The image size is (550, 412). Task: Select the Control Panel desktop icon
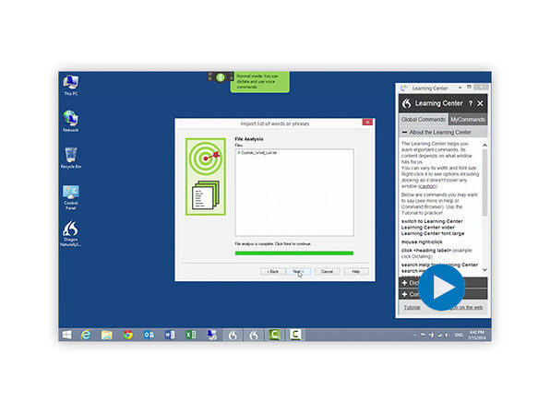point(71,197)
